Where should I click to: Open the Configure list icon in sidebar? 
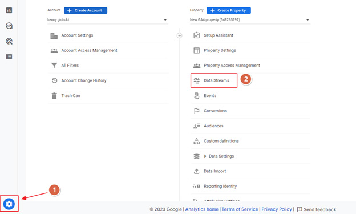(9, 56)
